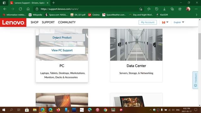
Task: Close the Lenovo Support tab
Action: [47, 3]
